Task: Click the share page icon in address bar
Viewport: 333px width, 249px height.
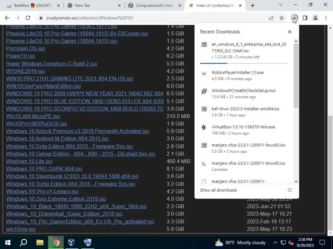Action: pos(271,18)
